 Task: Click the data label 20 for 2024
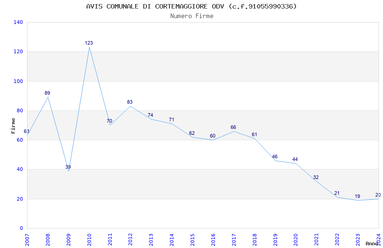378,195
